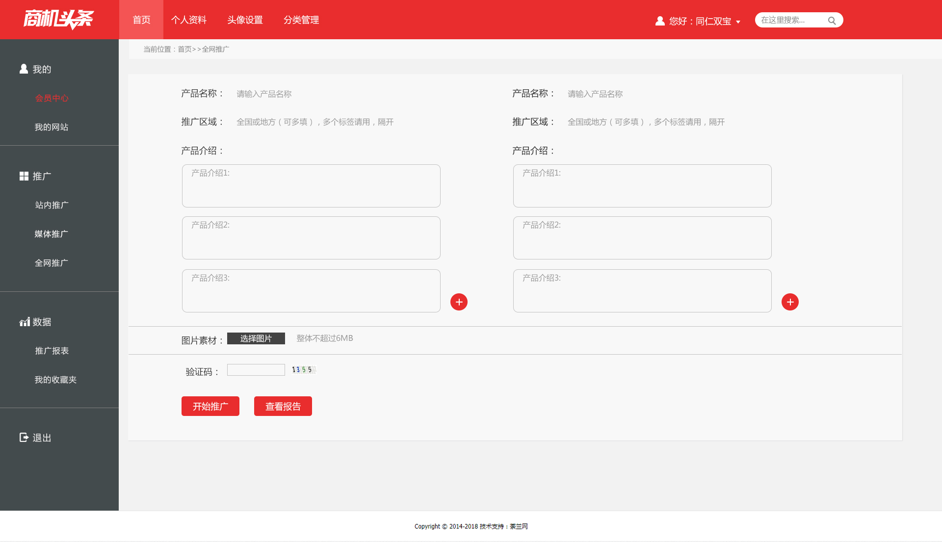Expand the 同仁双宝 user dropdown arrow
Image resolution: width=942 pixels, height=542 pixels.
tap(738, 22)
